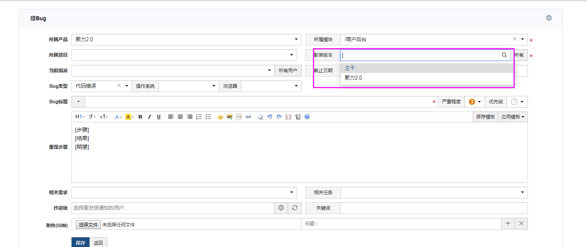Toggle underline formatting
The width and height of the screenshot is (587, 247).
159,117
